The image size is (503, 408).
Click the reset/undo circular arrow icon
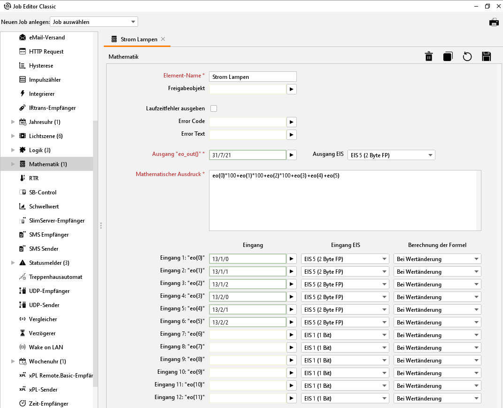467,57
